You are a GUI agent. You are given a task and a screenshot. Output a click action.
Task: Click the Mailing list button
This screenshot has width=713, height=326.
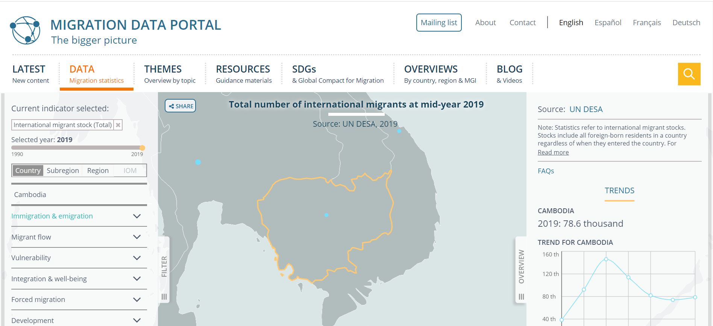click(439, 23)
